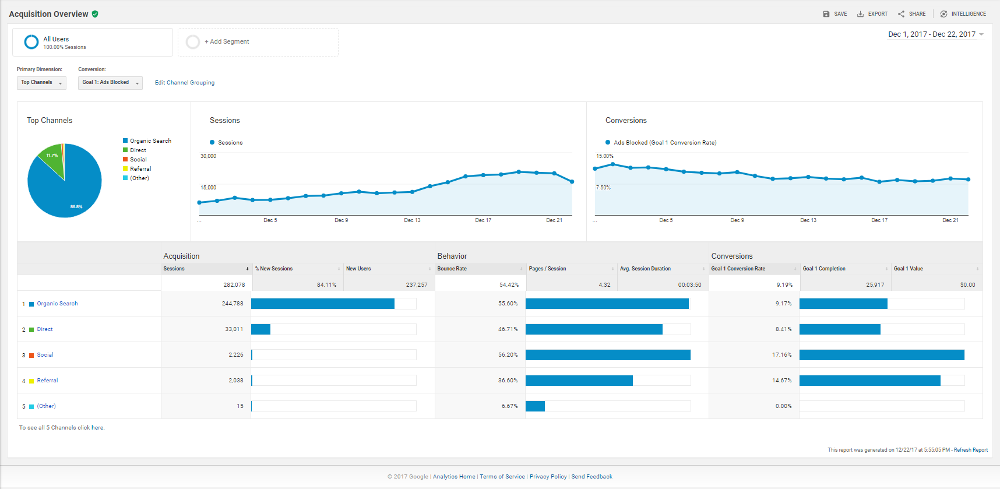Click the Save icon in header
This screenshot has width=1000, height=489.
(826, 14)
